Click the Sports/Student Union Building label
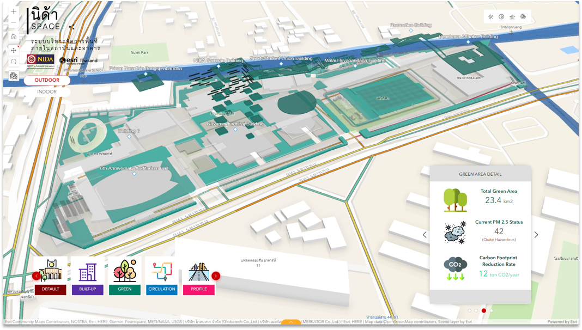Viewport: 582px width, 330px height. (281, 58)
